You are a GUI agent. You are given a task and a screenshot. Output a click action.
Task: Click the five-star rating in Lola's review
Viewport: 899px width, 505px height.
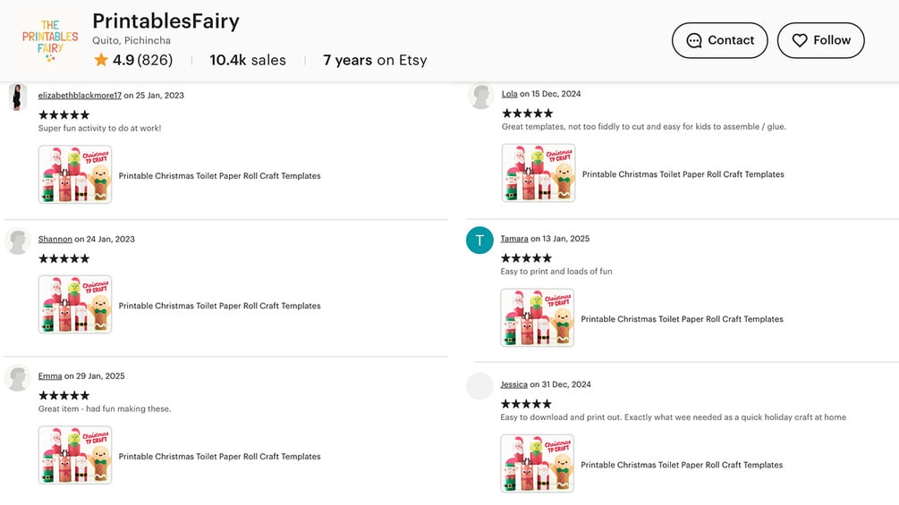click(x=528, y=114)
